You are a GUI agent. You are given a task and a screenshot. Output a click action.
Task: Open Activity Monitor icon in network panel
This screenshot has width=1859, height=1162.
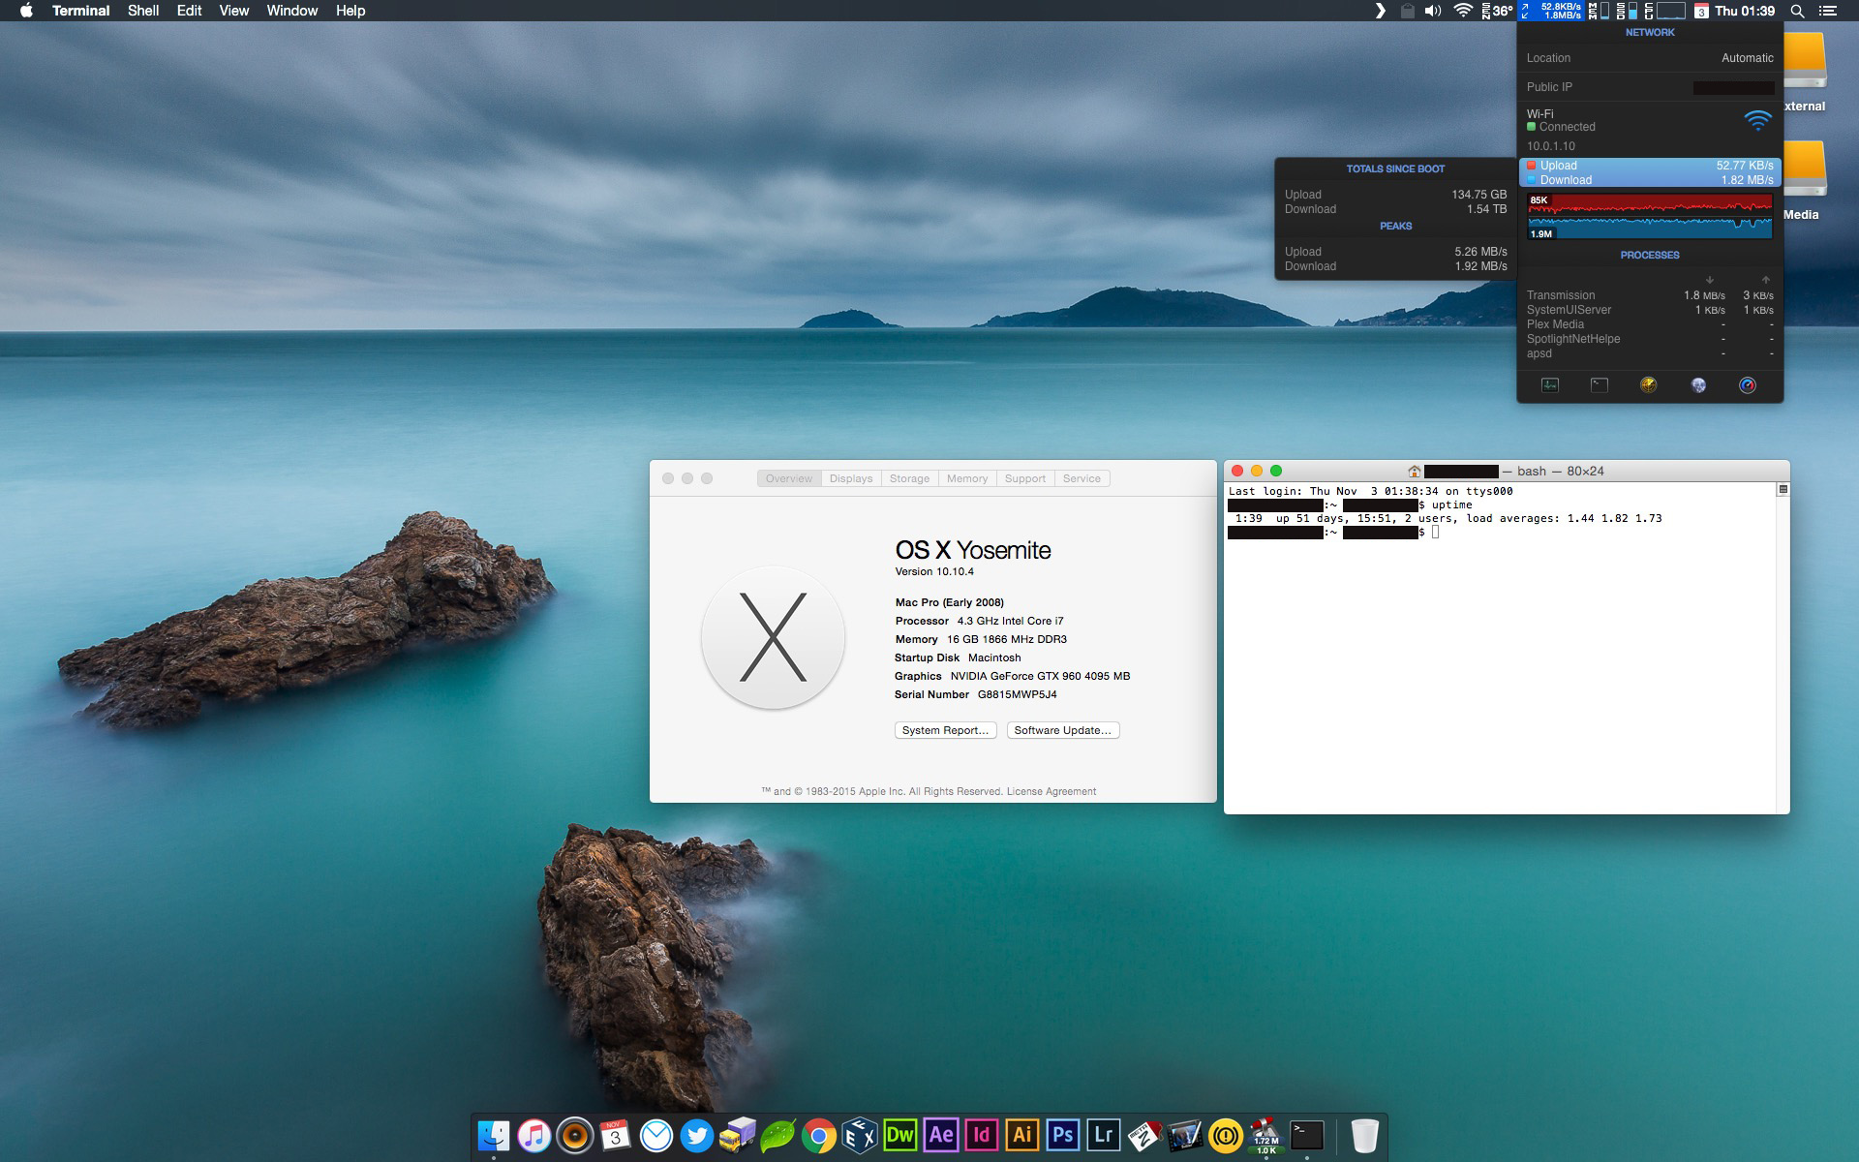[1550, 385]
